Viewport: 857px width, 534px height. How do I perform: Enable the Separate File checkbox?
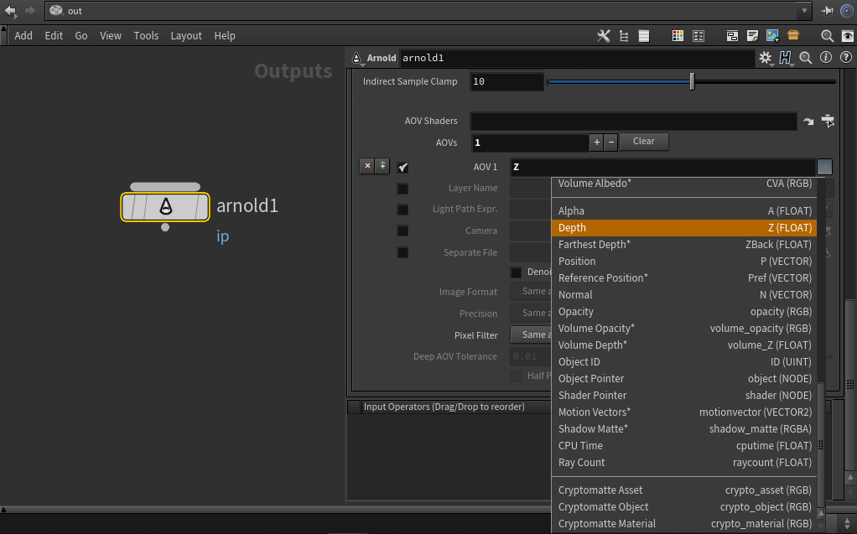(x=403, y=252)
